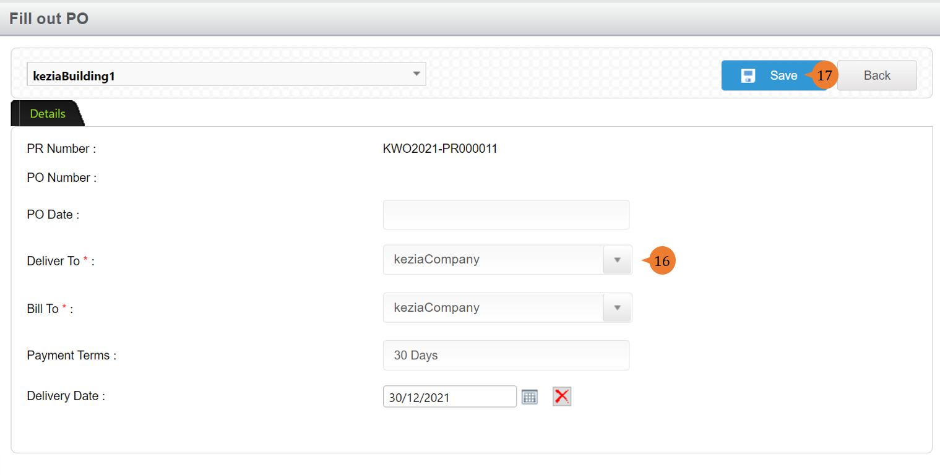This screenshot has height=475, width=940.
Task: Go back with the Back button
Action: pos(877,75)
